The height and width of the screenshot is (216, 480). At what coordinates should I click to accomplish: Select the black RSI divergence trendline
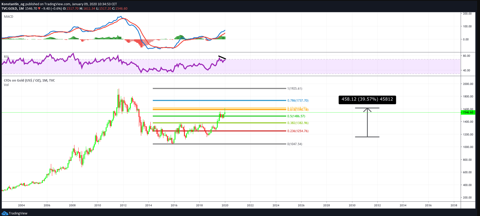222,58
